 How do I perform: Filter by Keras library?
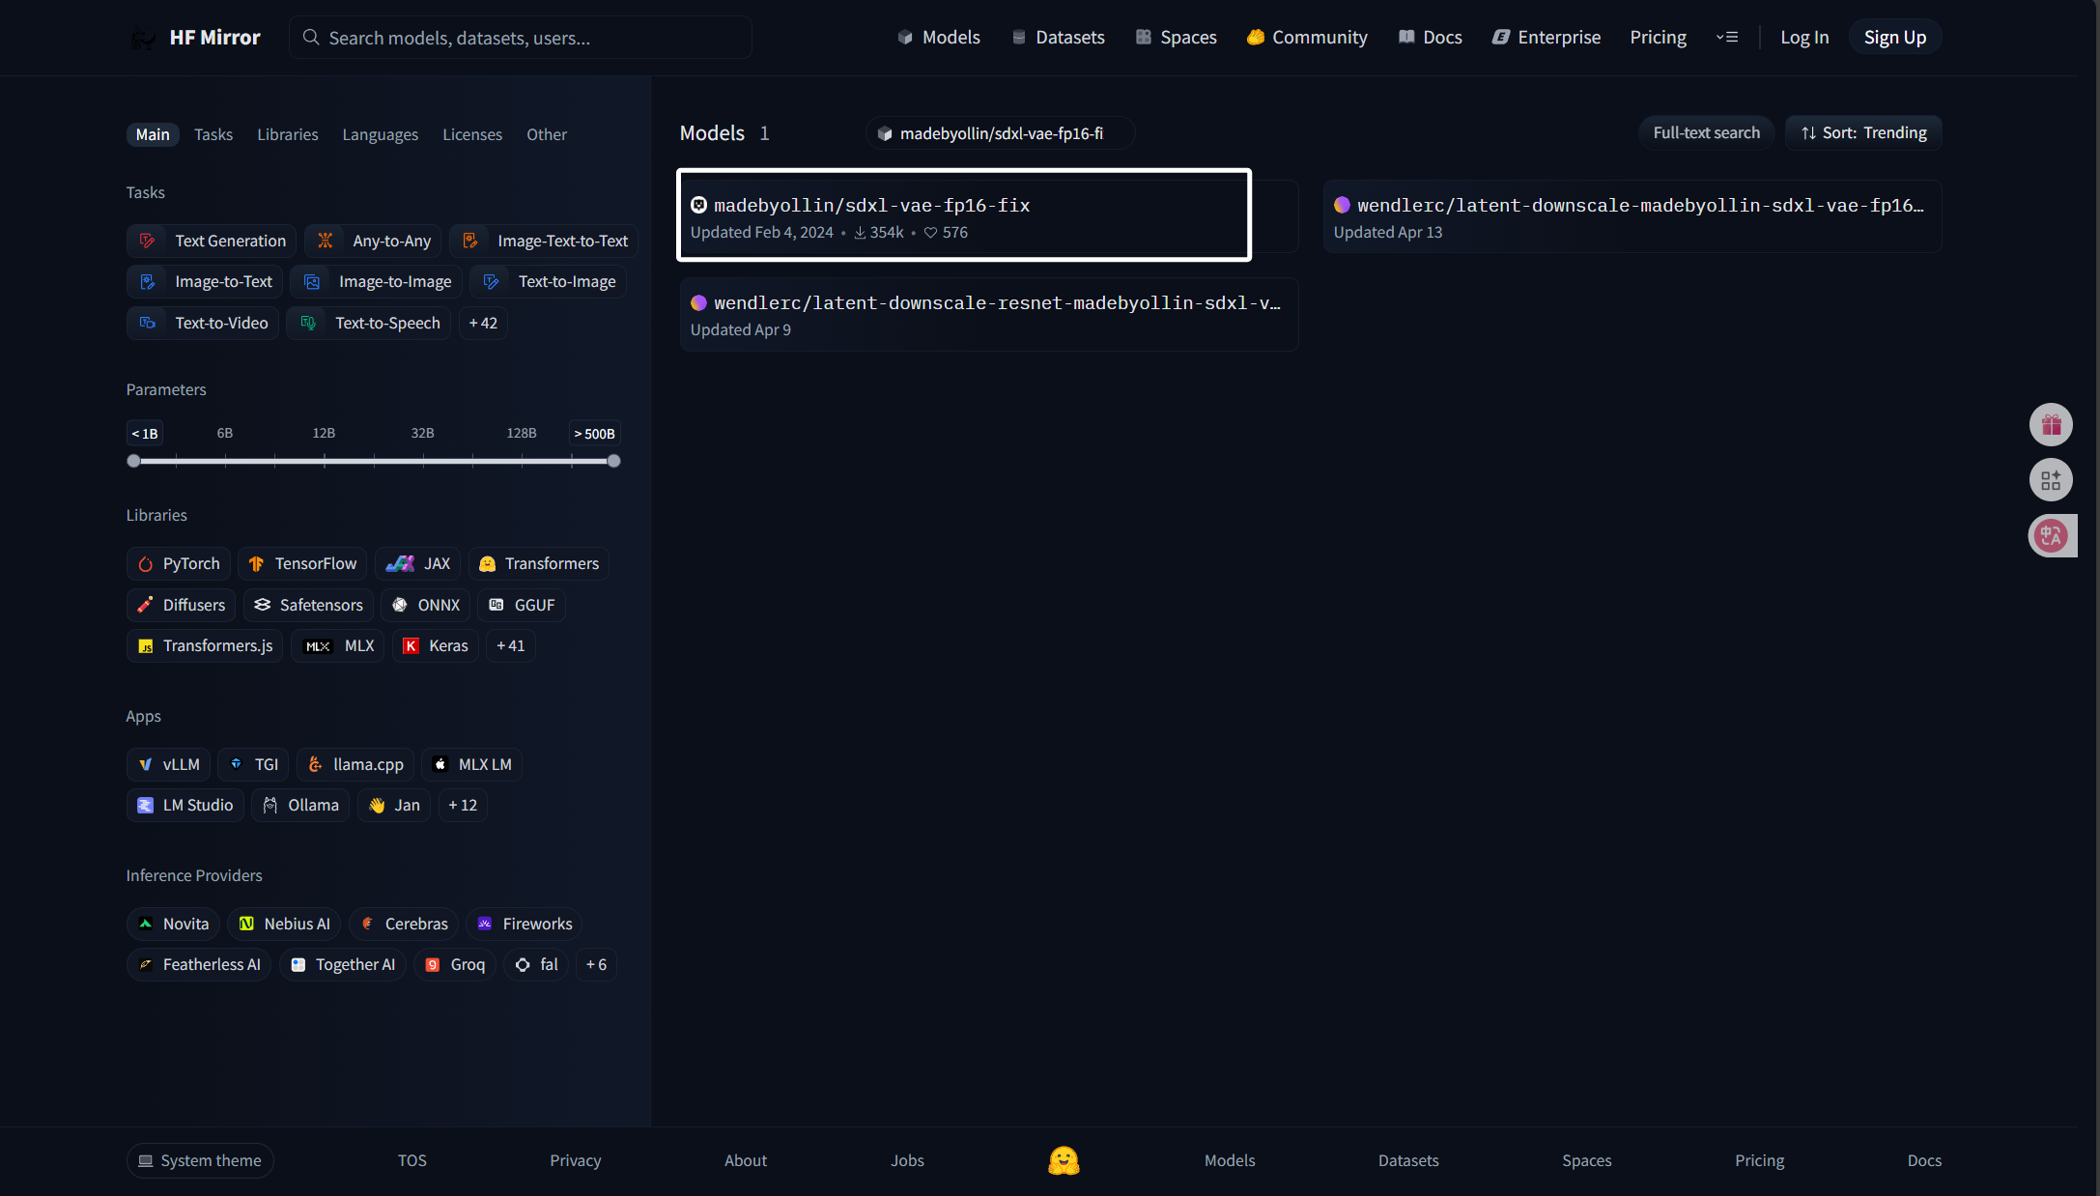(436, 645)
